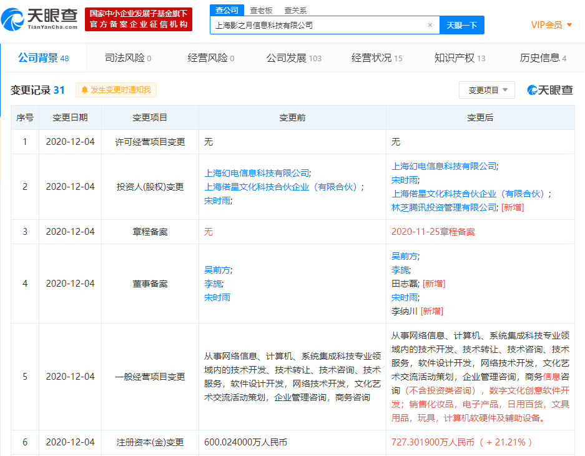Switch to the 查关系 search tab
The image size is (585, 456).
tap(295, 10)
